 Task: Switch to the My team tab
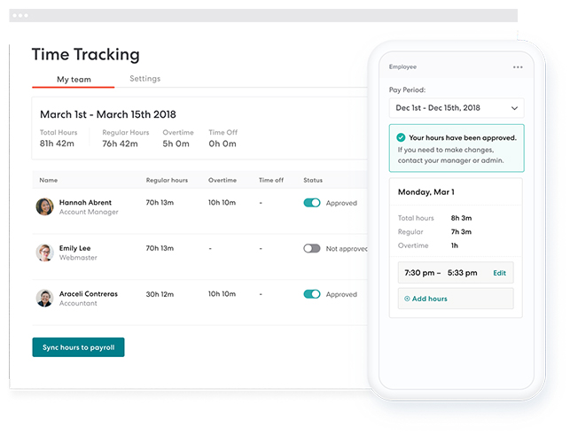[x=73, y=80]
